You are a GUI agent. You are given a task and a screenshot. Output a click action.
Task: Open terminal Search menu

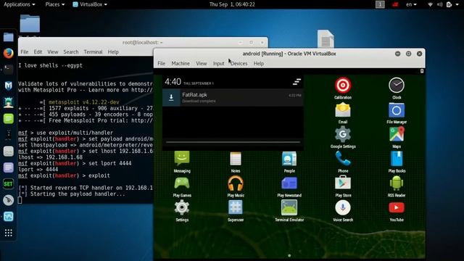point(71,51)
